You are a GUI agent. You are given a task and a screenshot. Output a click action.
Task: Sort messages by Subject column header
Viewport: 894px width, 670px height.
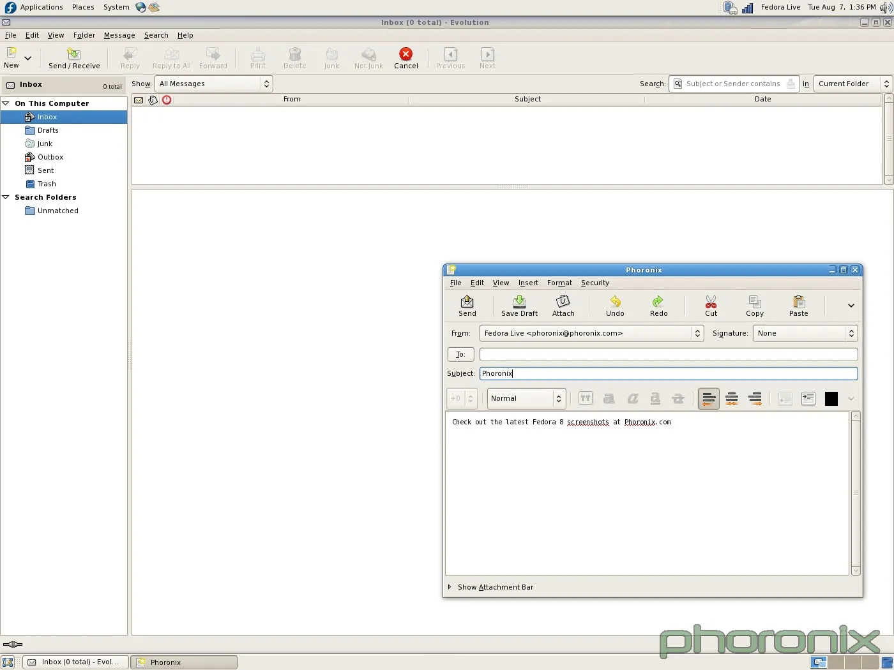click(527, 99)
